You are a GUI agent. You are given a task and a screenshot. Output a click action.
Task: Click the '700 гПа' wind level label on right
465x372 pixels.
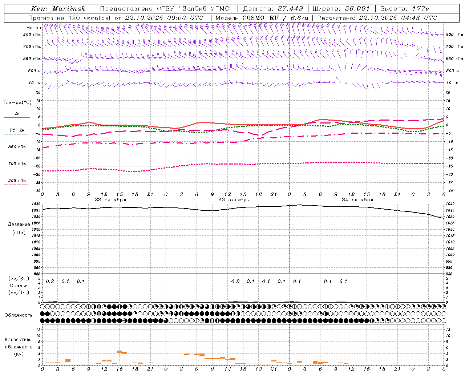(x=454, y=46)
